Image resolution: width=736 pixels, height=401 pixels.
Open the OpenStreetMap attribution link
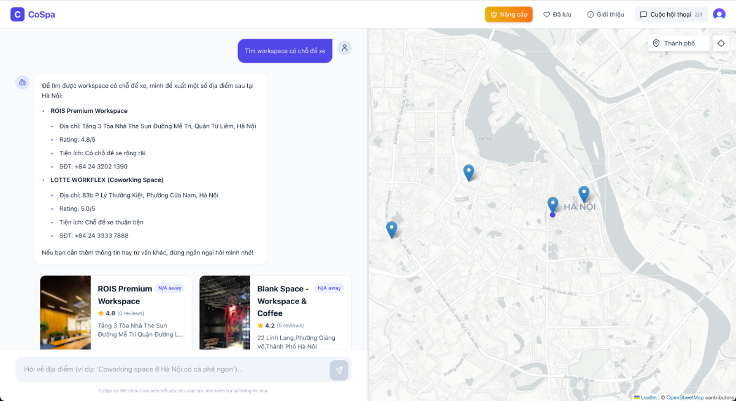point(686,397)
